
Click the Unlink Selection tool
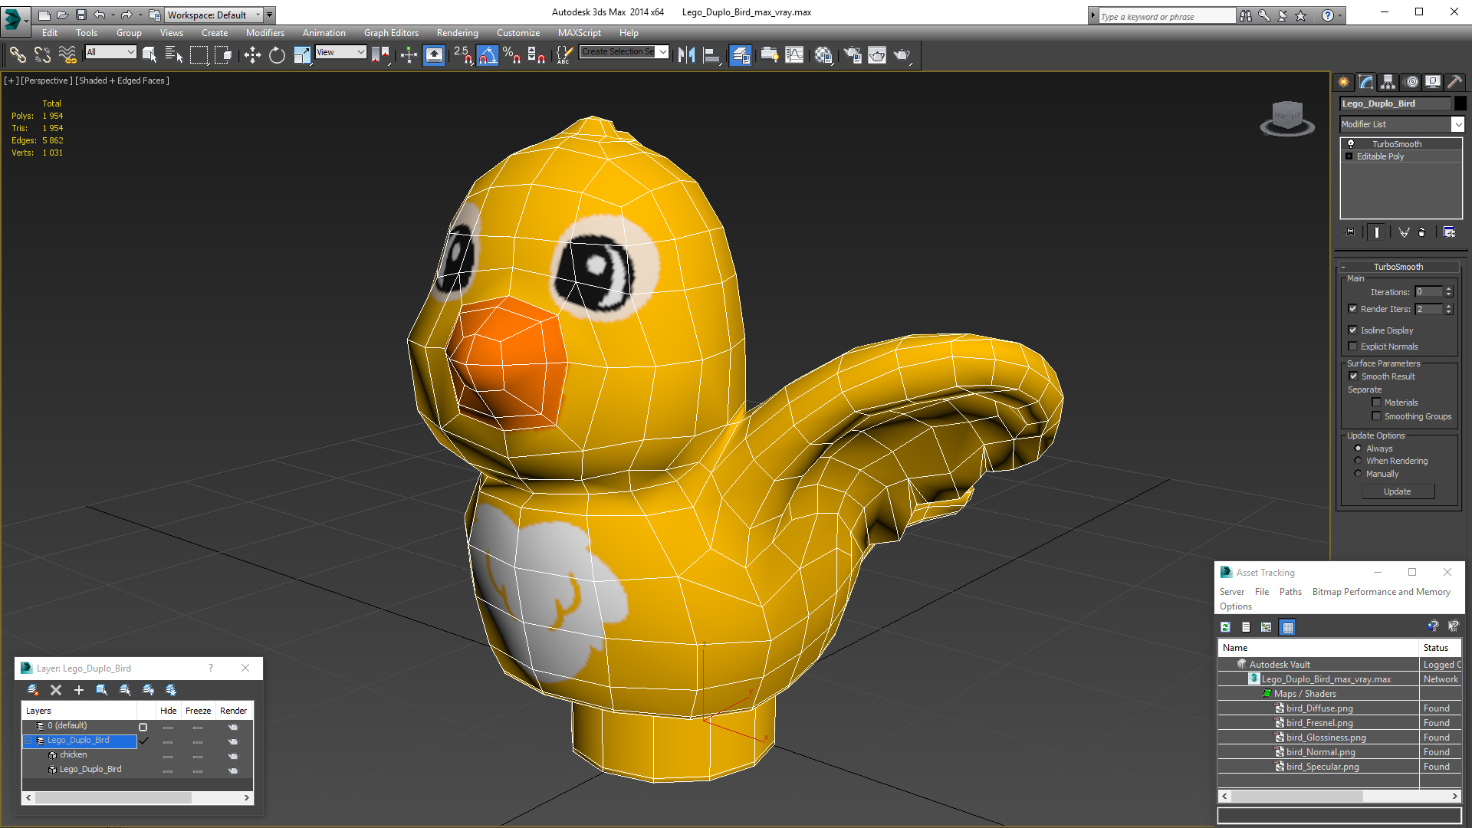pos(42,54)
